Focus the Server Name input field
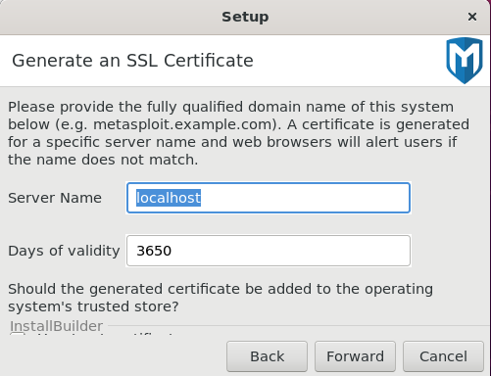This screenshot has height=376, width=491. click(x=269, y=198)
